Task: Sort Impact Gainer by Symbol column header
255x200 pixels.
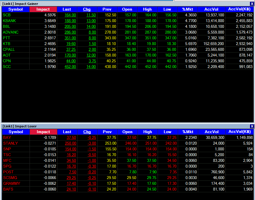Action: [16, 9]
